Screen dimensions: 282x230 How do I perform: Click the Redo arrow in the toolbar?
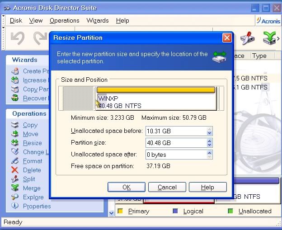(x=41, y=38)
